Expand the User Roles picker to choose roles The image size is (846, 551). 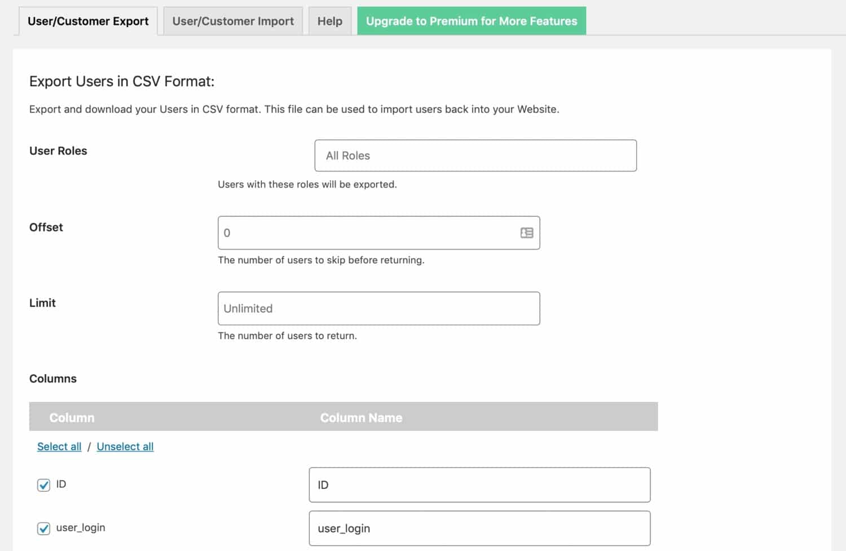pyautogui.click(x=475, y=155)
